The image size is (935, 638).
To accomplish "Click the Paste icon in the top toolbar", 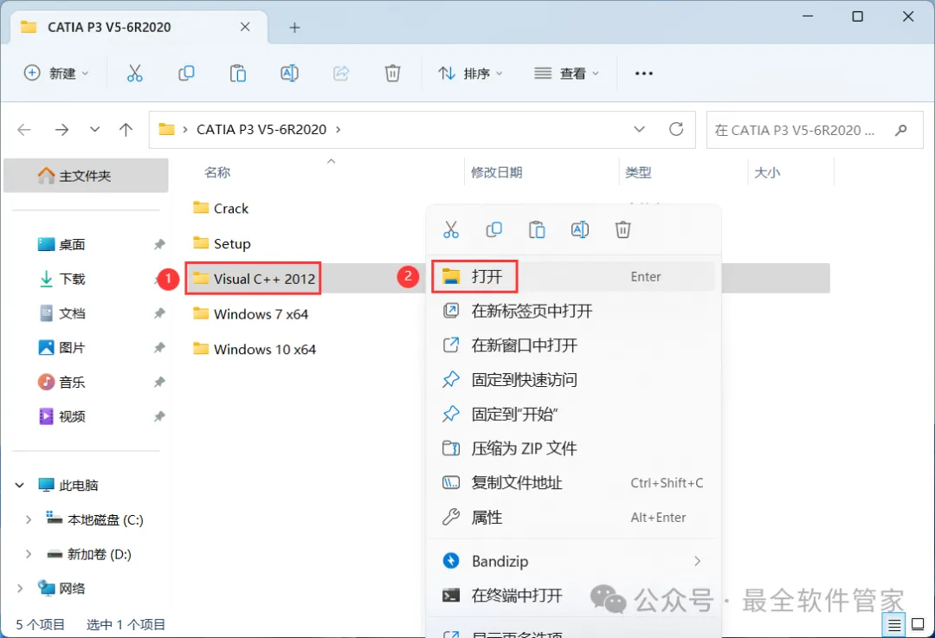I will 238,74.
